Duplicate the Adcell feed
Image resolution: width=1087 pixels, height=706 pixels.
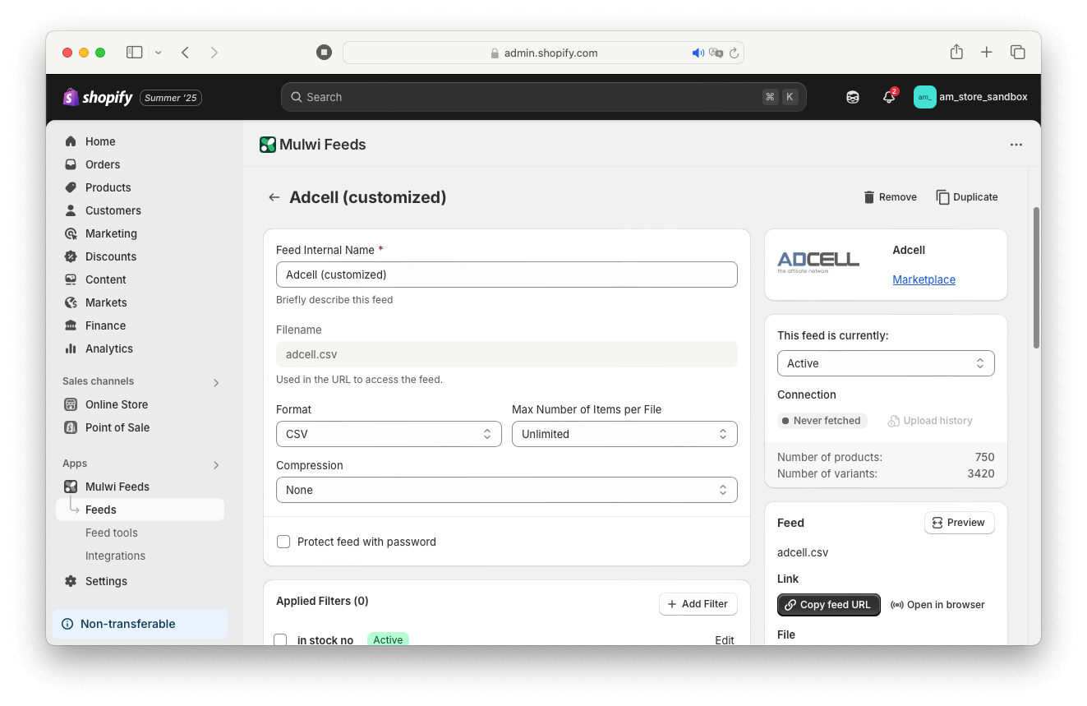coord(967,197)
